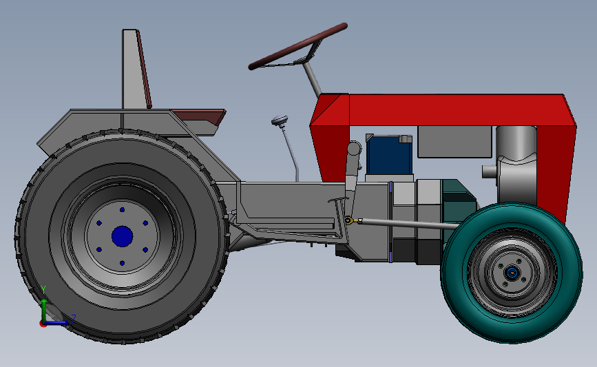Select the red origin ball of triad
597x367 pixels.
43,324
